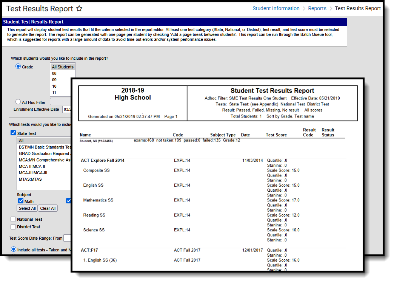The height and width of the screenshot is (282, 394).
Task: Click the Subject Type column header
Action: [x=223, y=135]
